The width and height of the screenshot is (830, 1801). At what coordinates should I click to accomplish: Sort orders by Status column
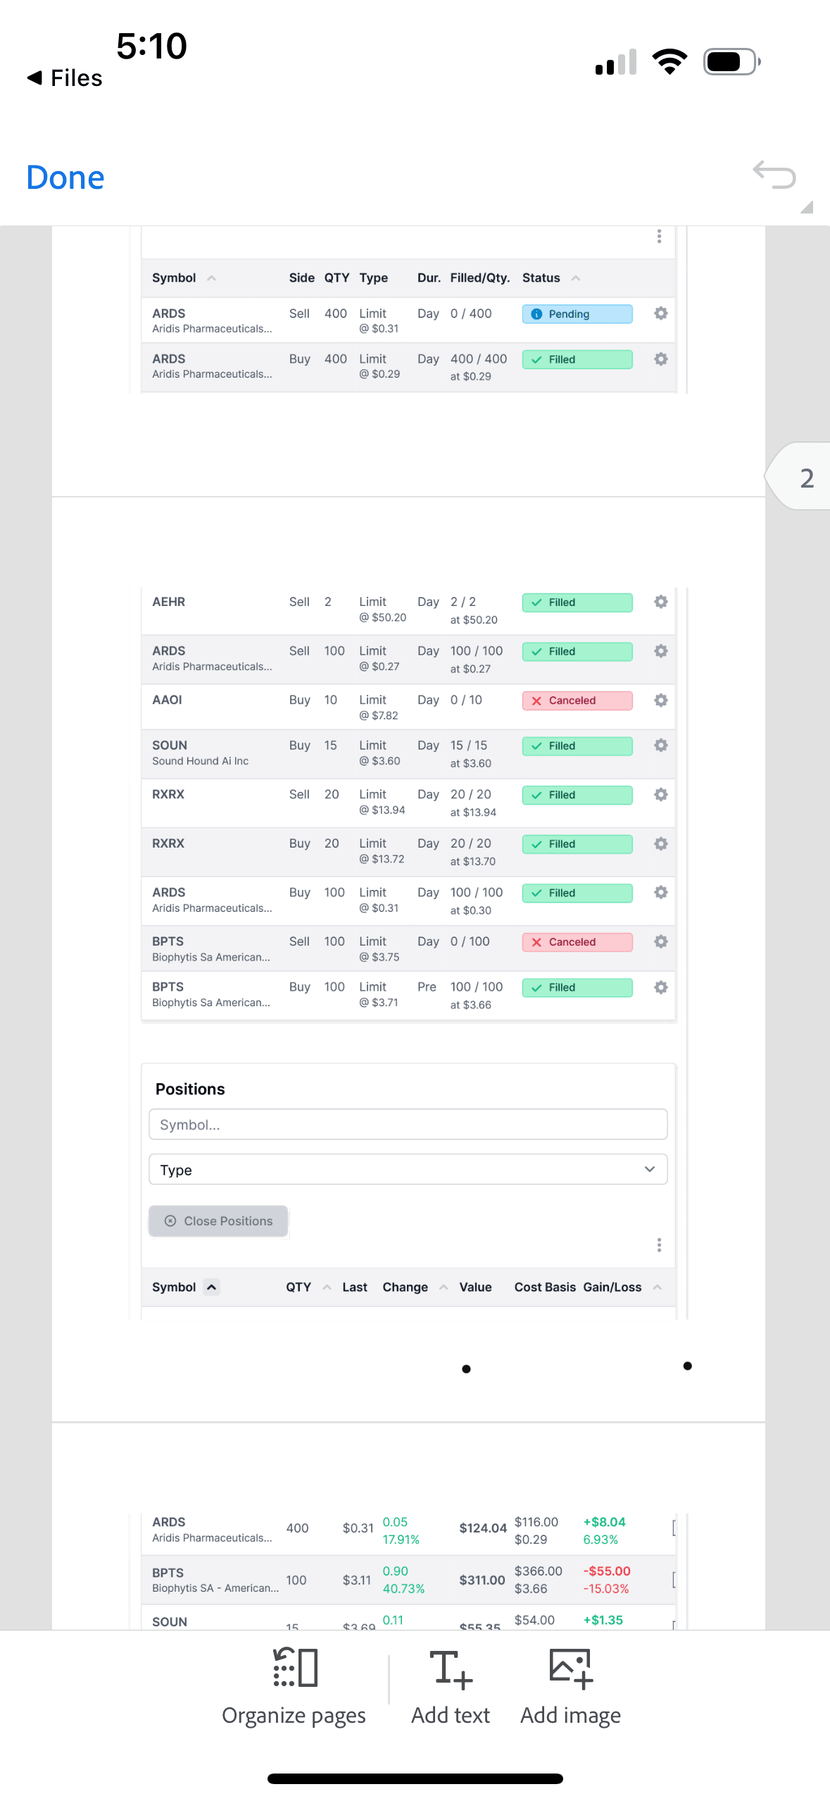(x=575, y=278)
